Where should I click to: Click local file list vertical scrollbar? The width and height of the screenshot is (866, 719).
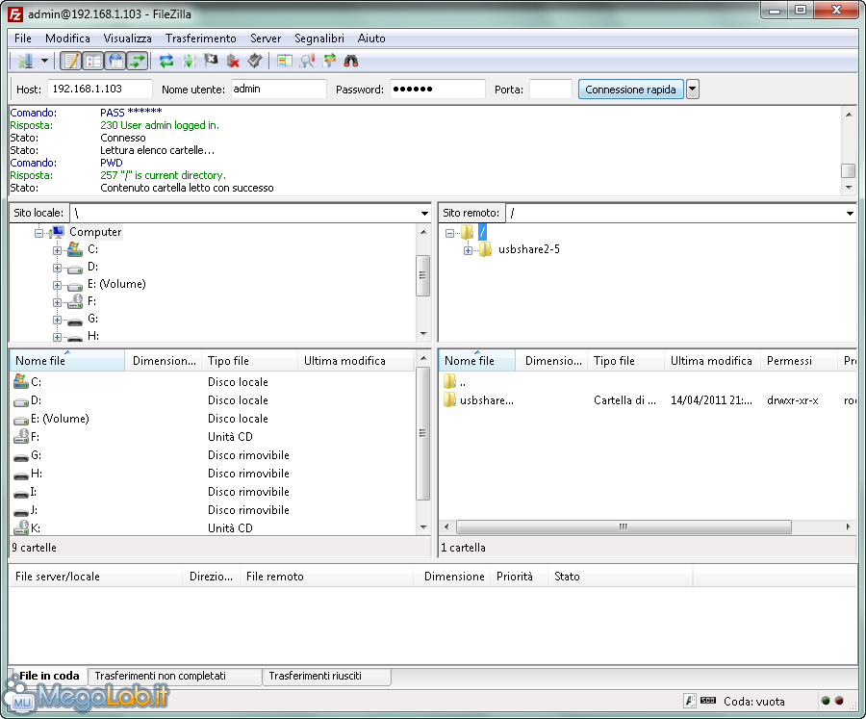point(423,433)
